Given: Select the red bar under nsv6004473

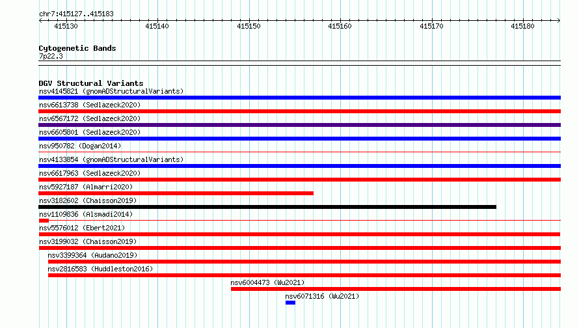Looking at the screenshot, I should [396, 289].
